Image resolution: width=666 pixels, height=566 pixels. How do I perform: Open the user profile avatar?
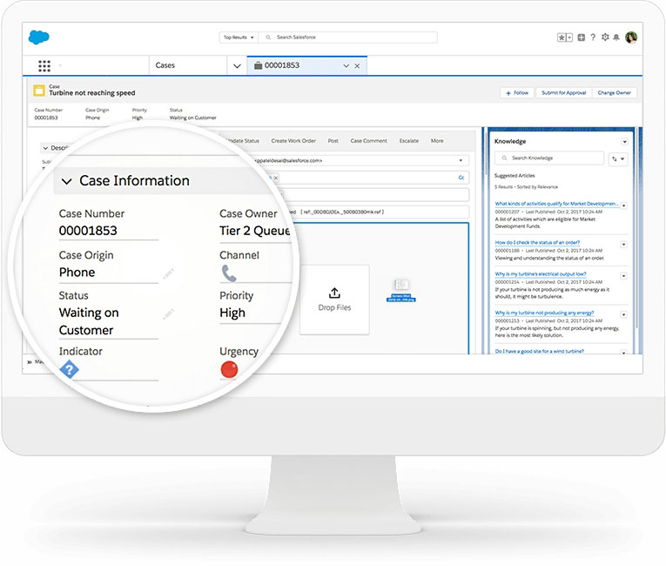631,37
